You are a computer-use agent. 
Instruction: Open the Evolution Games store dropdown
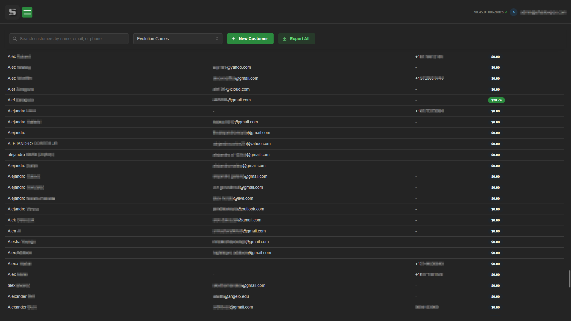(178, 39)
